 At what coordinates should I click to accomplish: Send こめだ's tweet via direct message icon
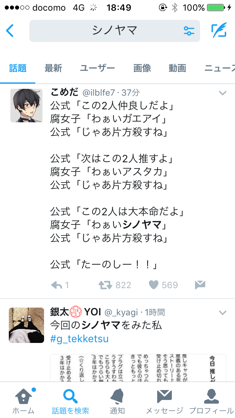[x=200, y=285]
